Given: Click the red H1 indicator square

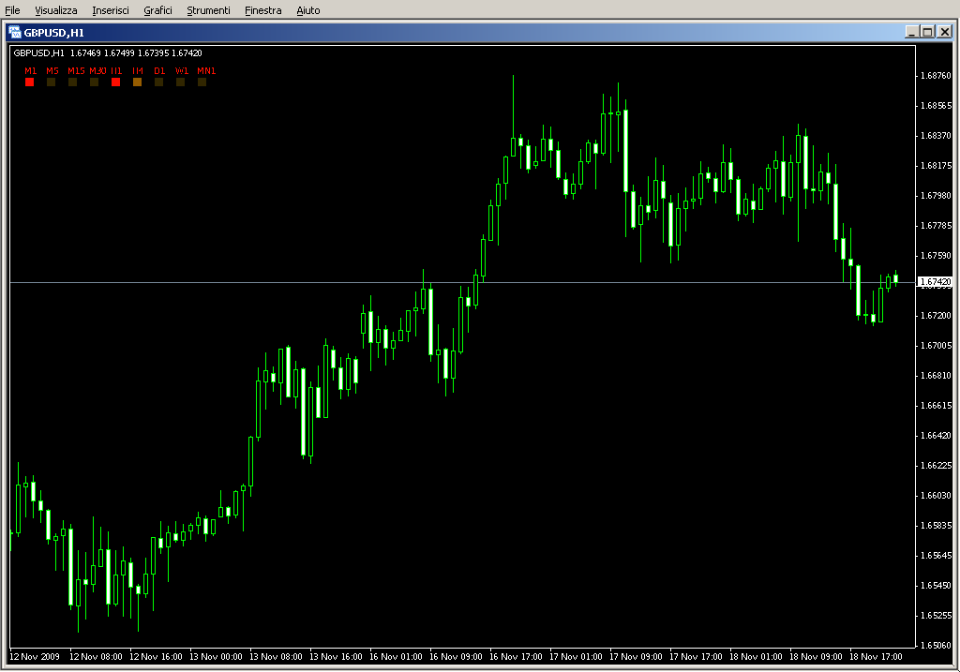Looking at the screenshot, I should [116, 82].
